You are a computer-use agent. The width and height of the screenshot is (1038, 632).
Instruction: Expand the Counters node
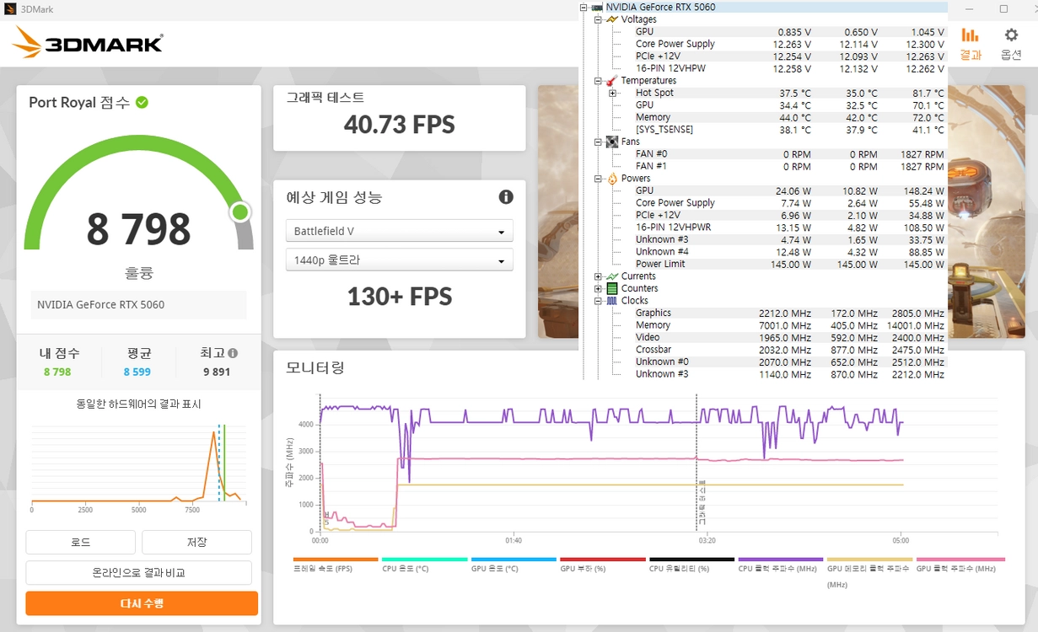pos(598,288)
